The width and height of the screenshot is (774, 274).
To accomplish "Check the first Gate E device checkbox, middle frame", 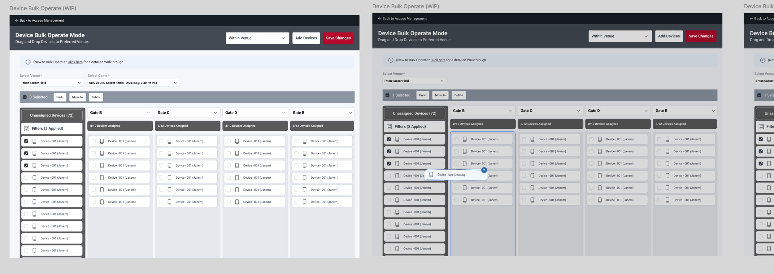I will (x=659, y=139).
